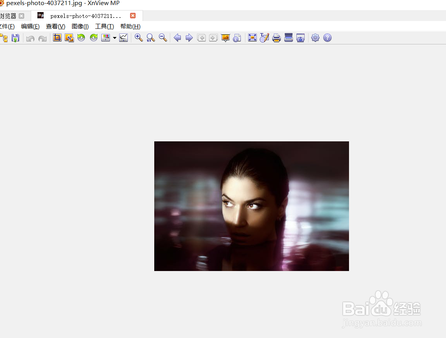Click the displayed woman portrait photo
The height and width of the screenshot is (338, 446).
click(252, 206)
